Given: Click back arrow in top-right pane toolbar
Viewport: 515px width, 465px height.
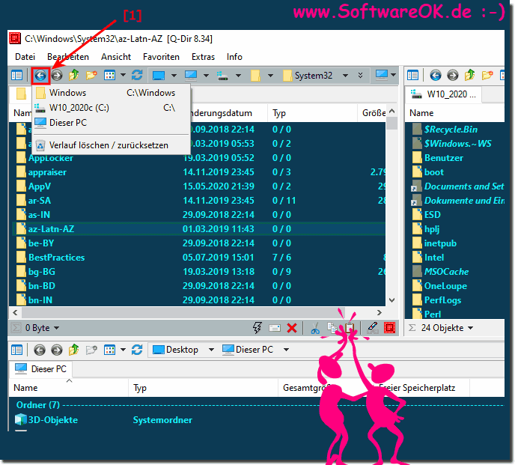Looking at the screenshot, I should (x=436, y=76).
